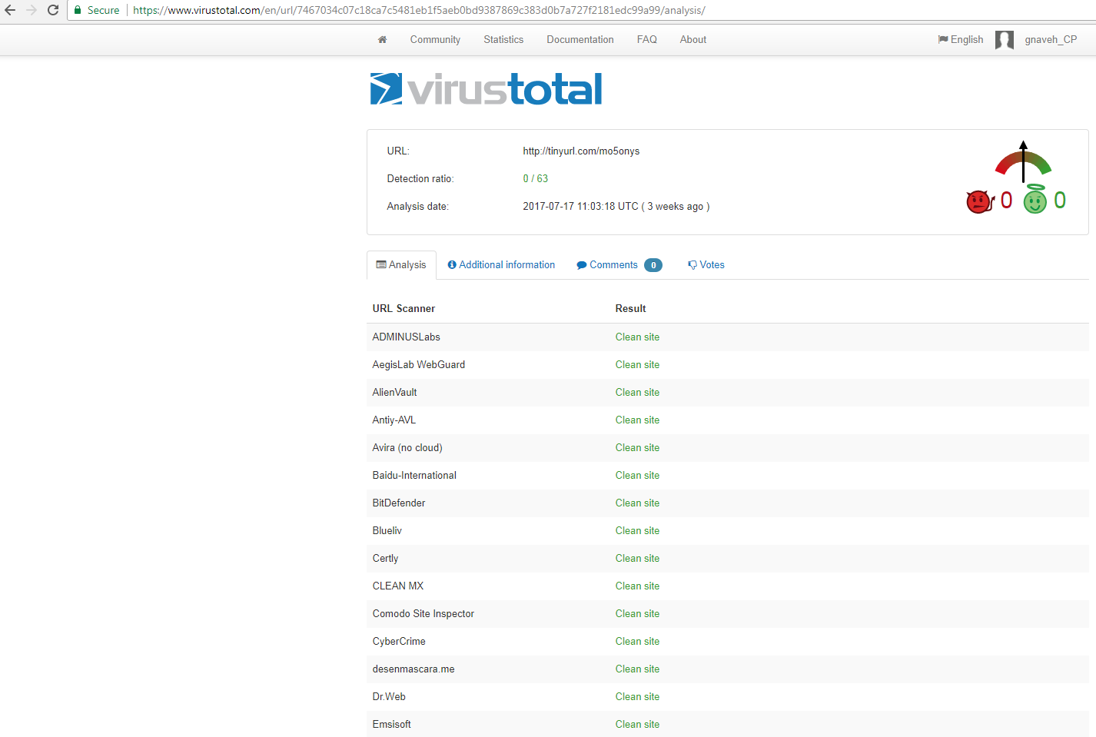Select the Analysis tab
Viewport: 1096px width, 737px height.
[x=401, y=264]
